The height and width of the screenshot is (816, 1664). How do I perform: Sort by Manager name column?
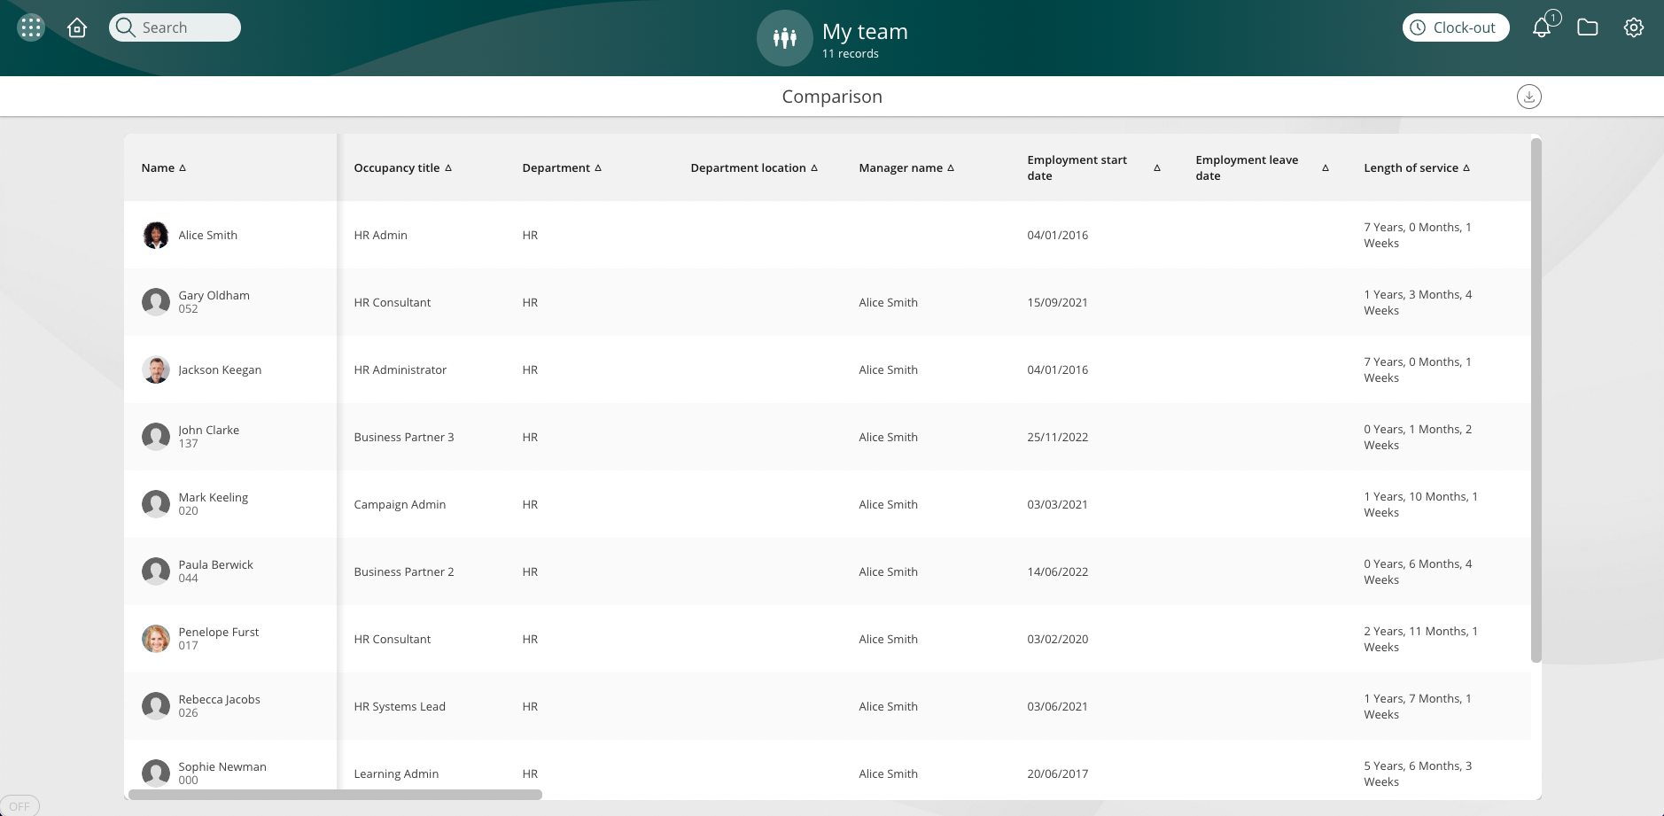[906, 167]
